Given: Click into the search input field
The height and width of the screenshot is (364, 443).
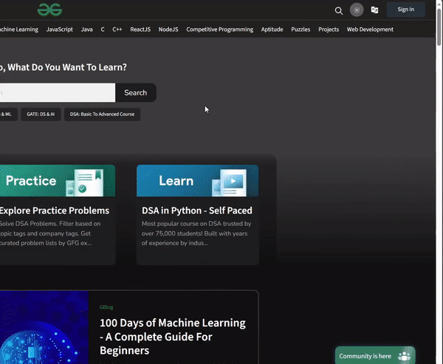Looking at the screenshot, I should point(58,93).
